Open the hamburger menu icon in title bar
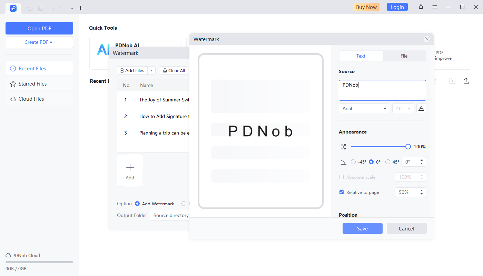Screen dimensions: 483x276 [x=435, y=7]
